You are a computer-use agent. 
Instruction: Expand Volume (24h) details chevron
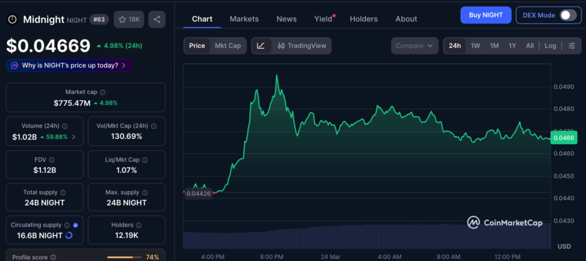(73, 137)
